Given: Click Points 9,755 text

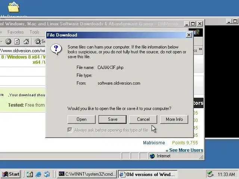Looking at the screenshot, I should point(185,143).
